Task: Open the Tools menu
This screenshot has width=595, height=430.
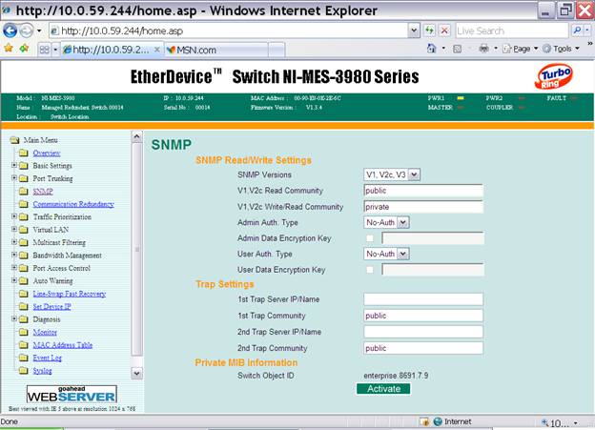Action: [563, 49]
